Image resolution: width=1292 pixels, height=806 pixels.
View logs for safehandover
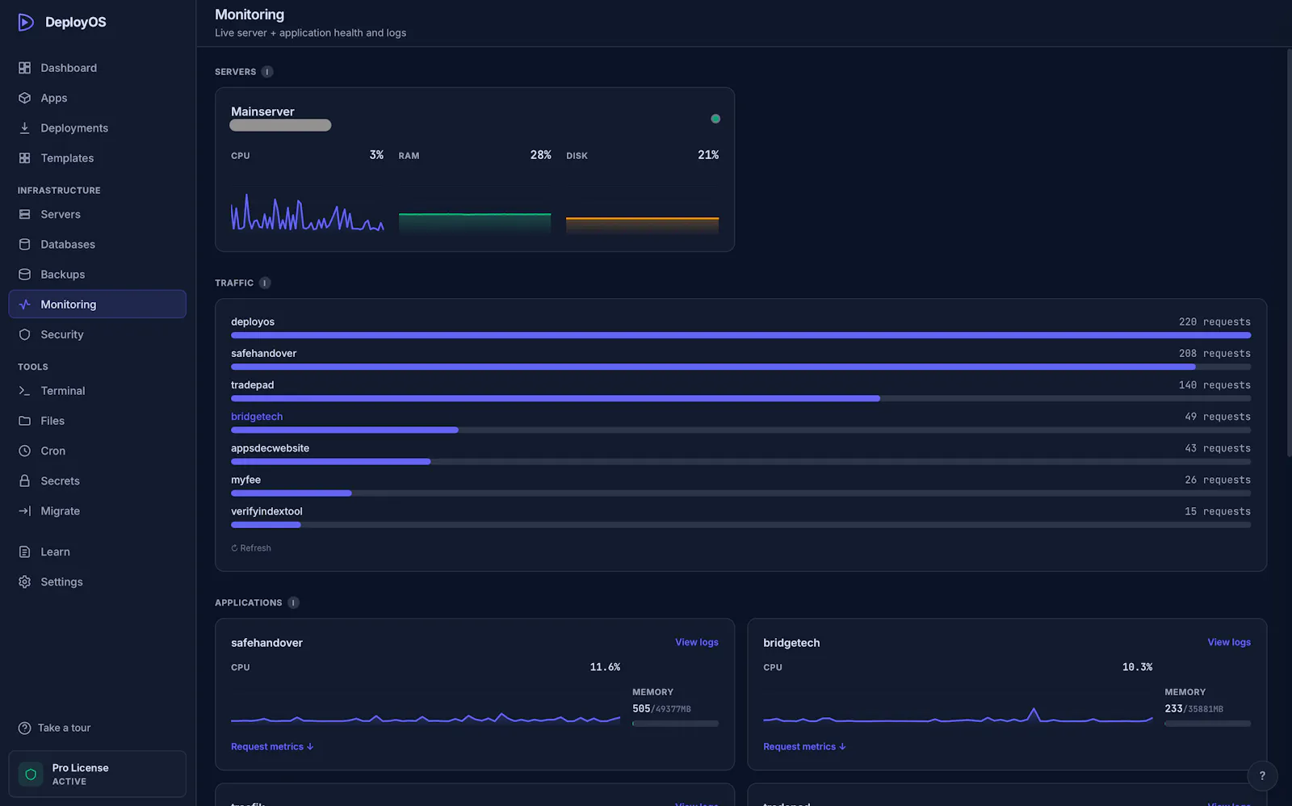click(697, 642)
